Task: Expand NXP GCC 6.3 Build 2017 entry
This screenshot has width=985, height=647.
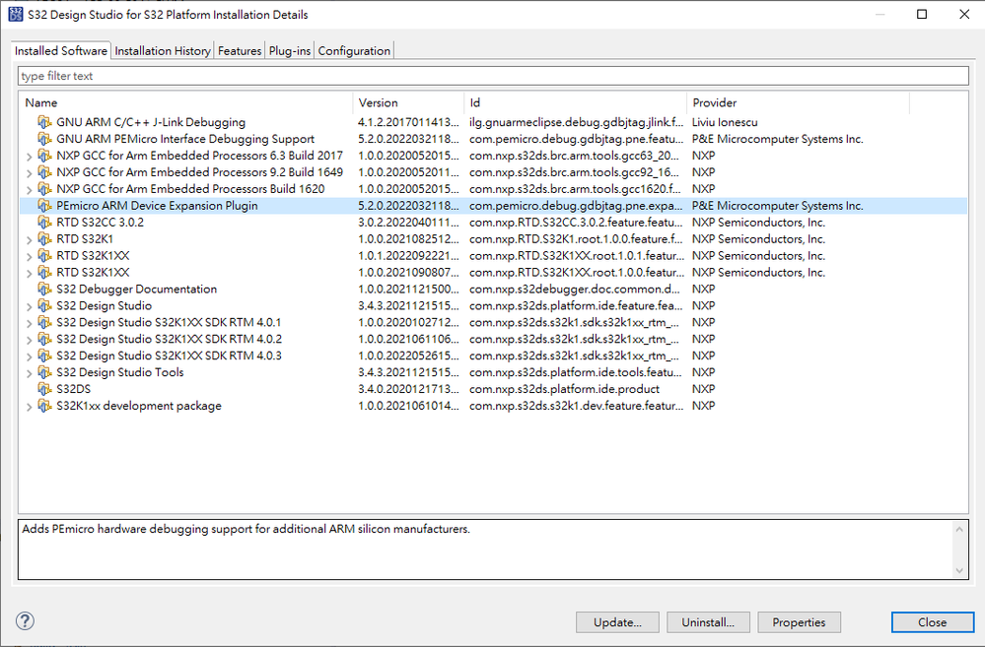Action: point(29,157)
